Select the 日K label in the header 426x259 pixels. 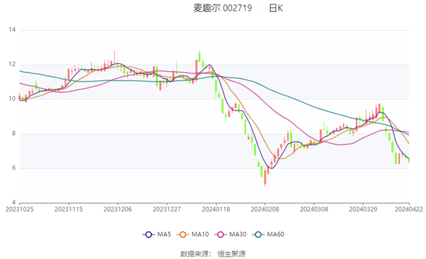(x=276, y=9)
